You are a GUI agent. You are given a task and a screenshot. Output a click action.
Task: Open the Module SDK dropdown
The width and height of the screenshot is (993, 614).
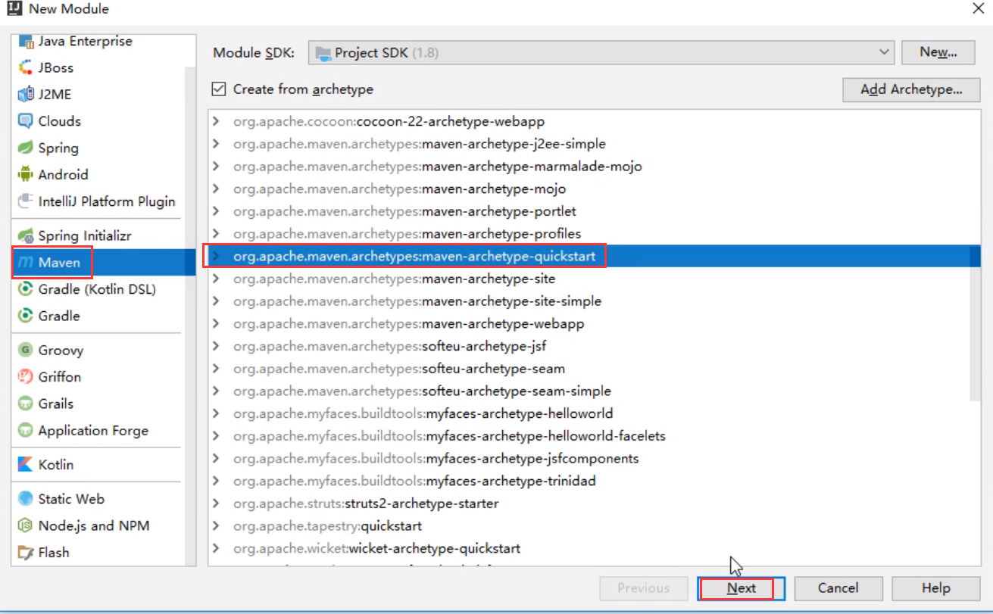(602, 53)
